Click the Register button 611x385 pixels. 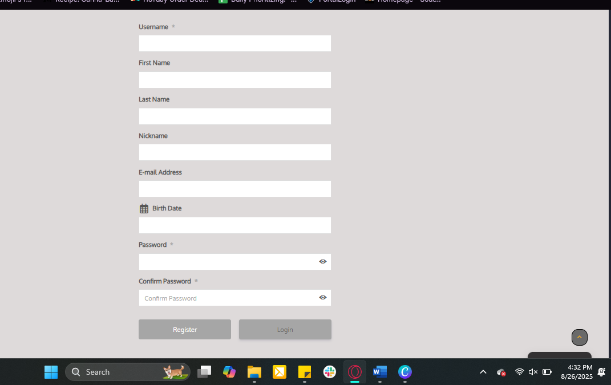(x=185, y=330)
